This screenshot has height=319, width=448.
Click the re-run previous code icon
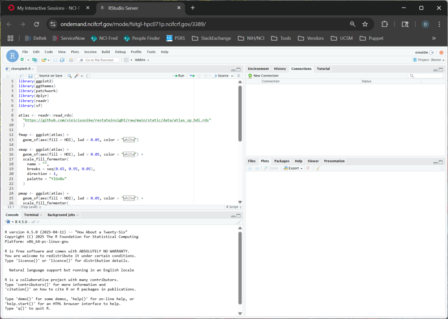(x=192, y=76)
